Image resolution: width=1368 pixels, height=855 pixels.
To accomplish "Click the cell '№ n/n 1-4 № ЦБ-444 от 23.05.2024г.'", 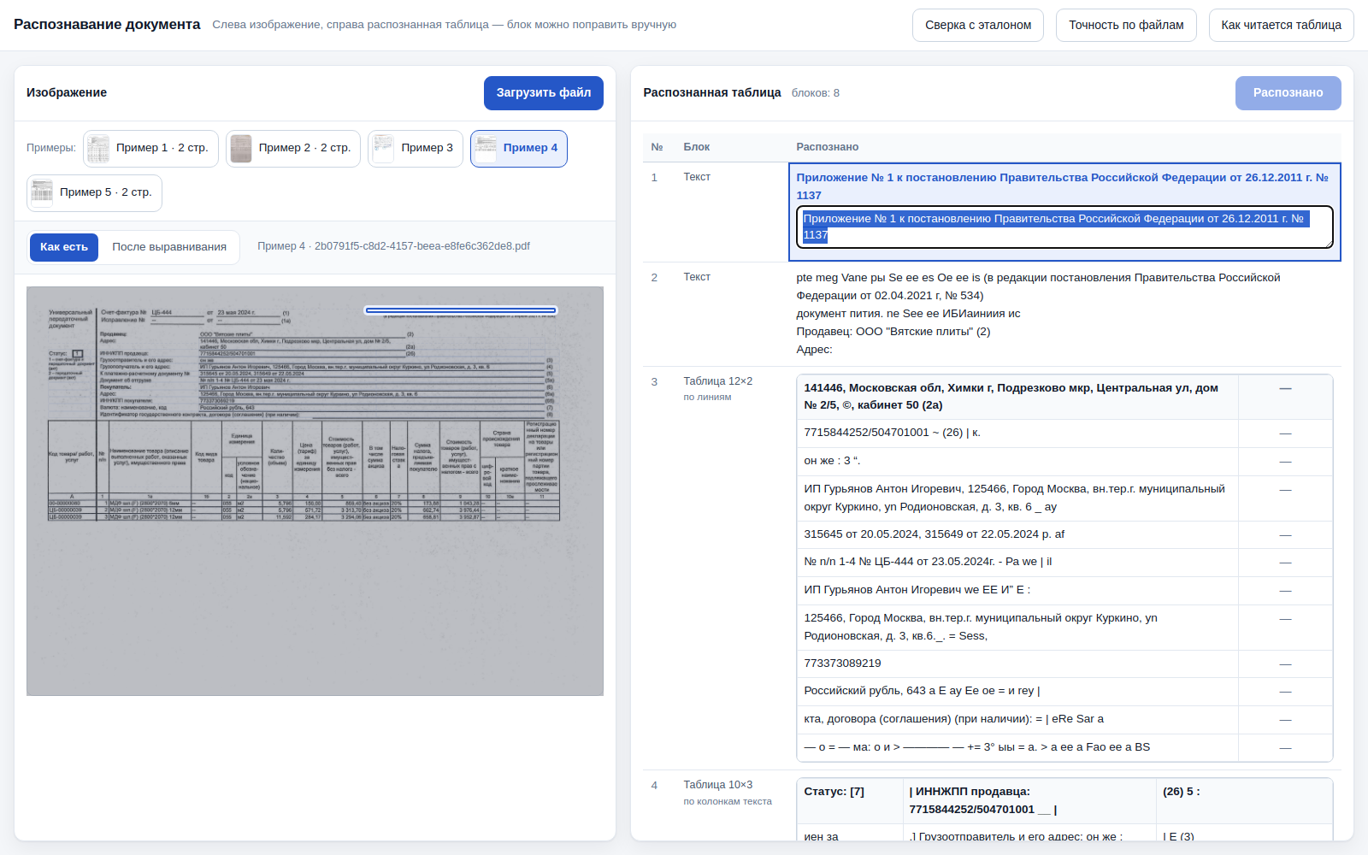I will click(1017, 562).
